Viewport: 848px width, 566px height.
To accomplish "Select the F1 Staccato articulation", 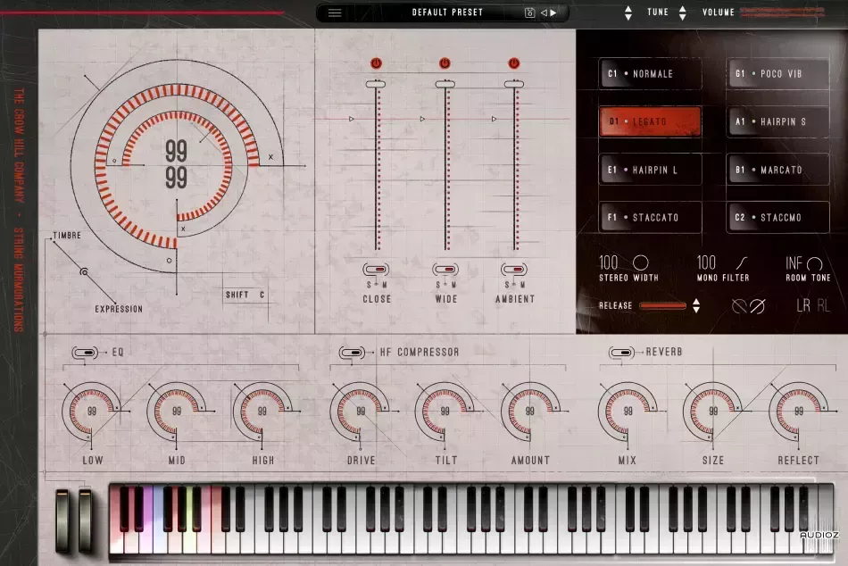I will tap(649, 217).
